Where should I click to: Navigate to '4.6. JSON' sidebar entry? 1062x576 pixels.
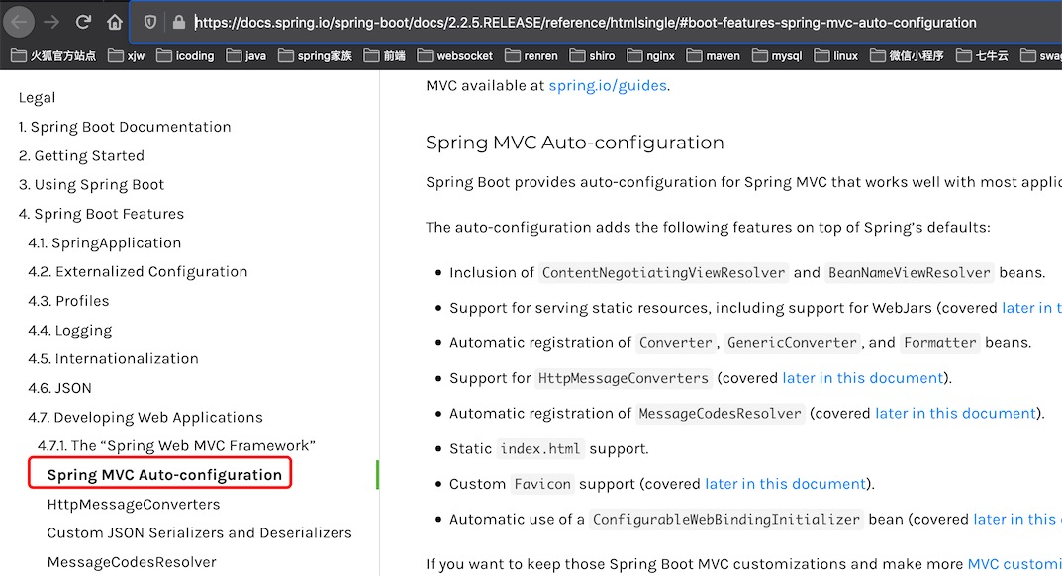coord(59,388)
